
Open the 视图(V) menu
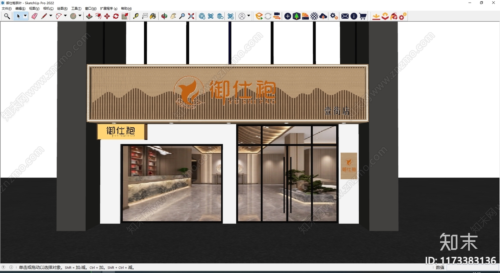click(34, 8)
